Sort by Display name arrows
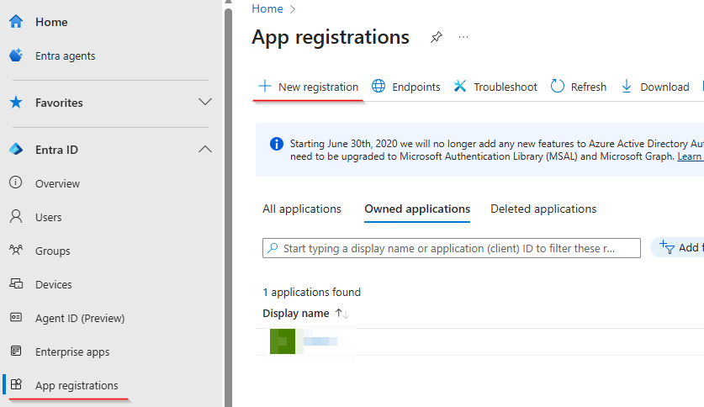This screenshot has width=704, height=407. click(x=342, y=313)
